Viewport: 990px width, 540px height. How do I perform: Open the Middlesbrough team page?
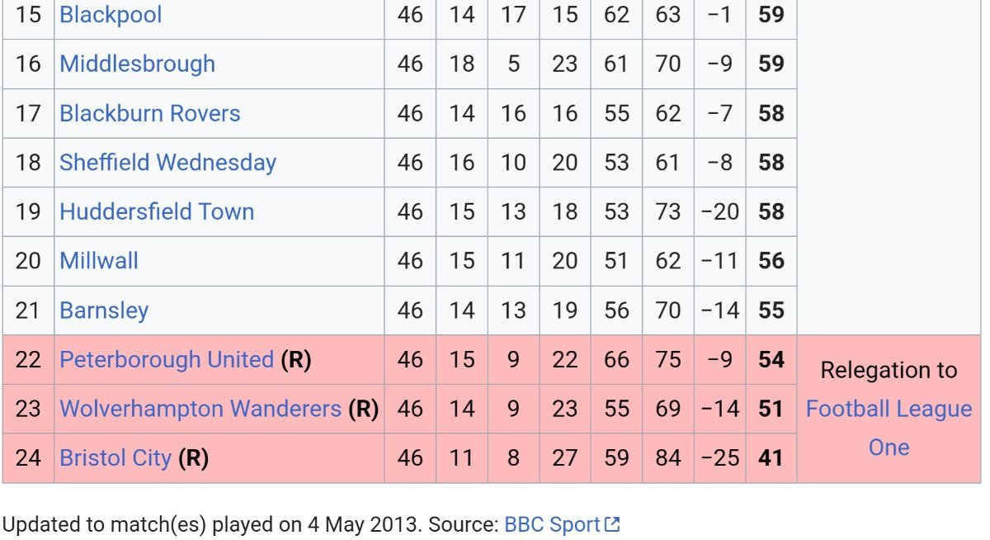(x=137, y=64)
